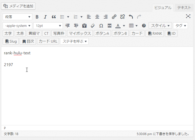Click the ID shortcode button
Image resolution: width=195 pixels, height=140 pixels.
tap(171, 33)
